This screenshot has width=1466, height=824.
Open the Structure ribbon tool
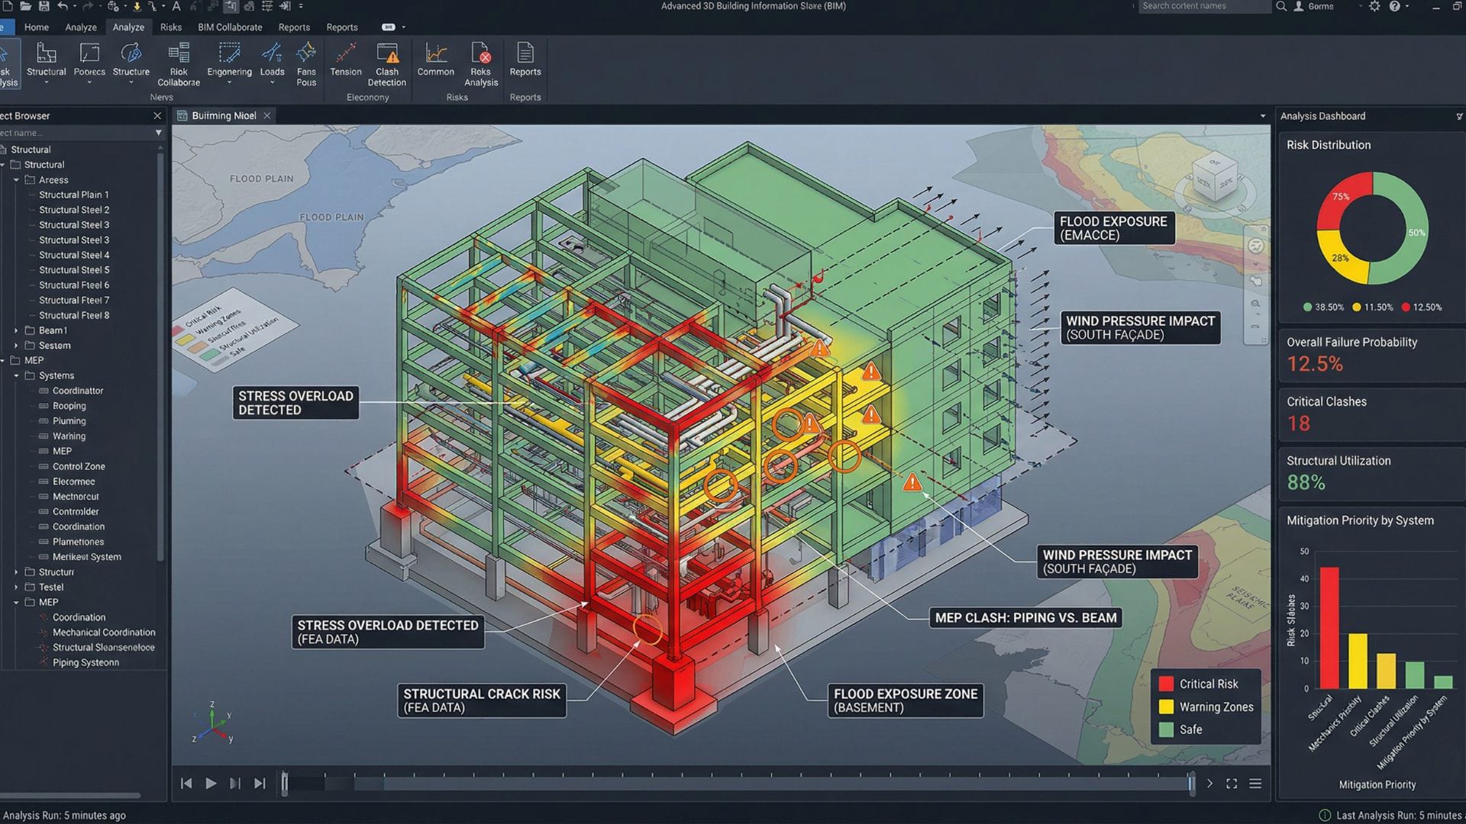pos(131,61)
